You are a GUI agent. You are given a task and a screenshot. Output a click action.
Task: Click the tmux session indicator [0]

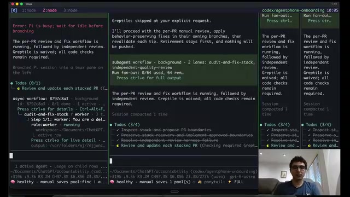pos(14,10)
